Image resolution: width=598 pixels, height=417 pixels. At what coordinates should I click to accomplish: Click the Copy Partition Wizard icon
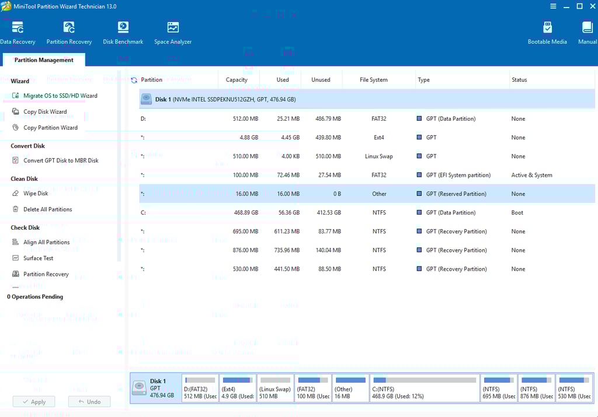(15, 128)
